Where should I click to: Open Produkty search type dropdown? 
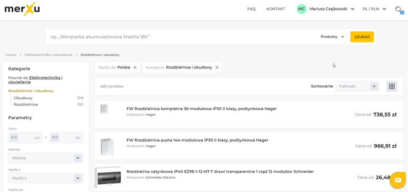coord(332,37)
